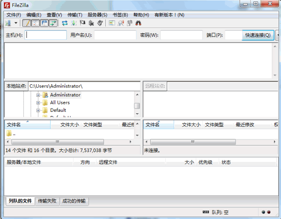Search files with the binoculars icon
The height and width of the screenshot is (219, 281).
[138, 23]
